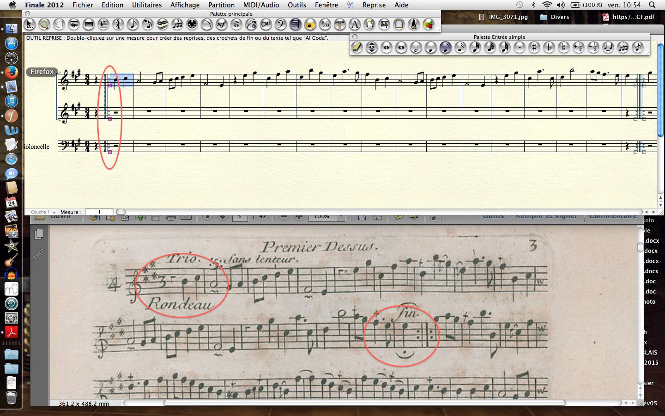The width and height of the screenshot is (665, 416).
Task: Select the Zoom magnifier tool
Action: [x=44, y=24]
